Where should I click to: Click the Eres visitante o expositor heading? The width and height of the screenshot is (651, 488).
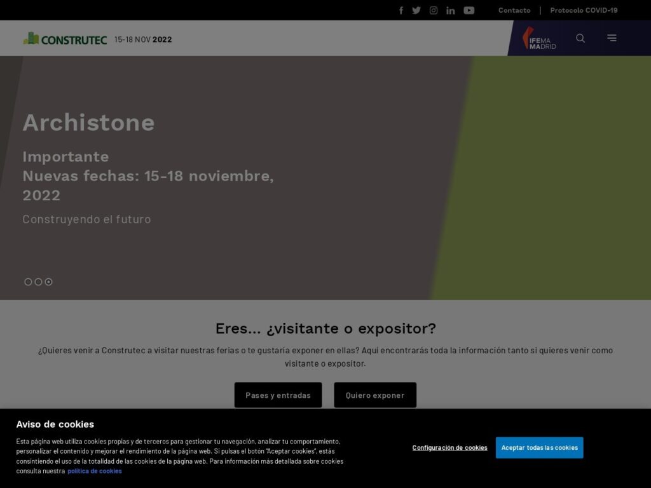(325, 329)
